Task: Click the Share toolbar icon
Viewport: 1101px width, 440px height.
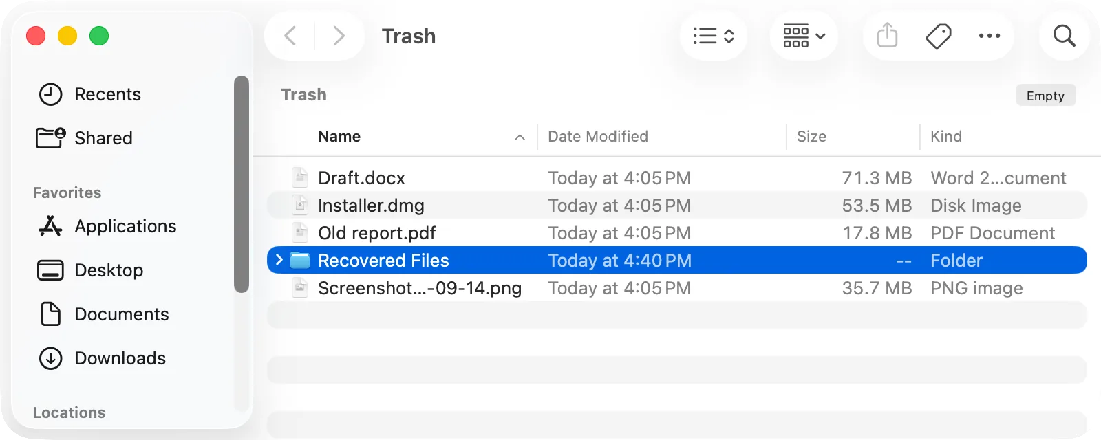Action: pyautogui.click(x=888, y=35)
